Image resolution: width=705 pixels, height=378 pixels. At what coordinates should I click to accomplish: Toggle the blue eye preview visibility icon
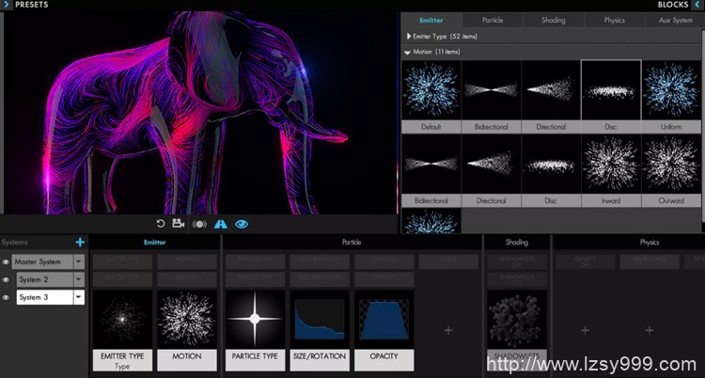pyautogui.click(x=242, y=224)
